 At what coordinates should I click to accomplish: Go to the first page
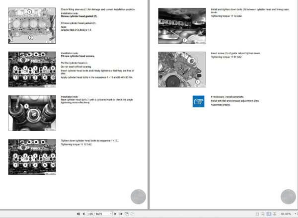[78, 214]
